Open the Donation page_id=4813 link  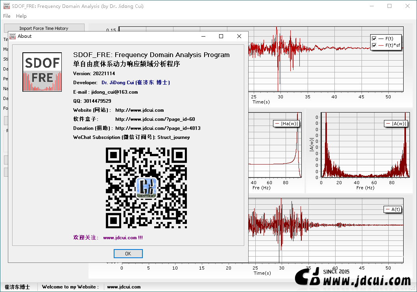[158, 128]
